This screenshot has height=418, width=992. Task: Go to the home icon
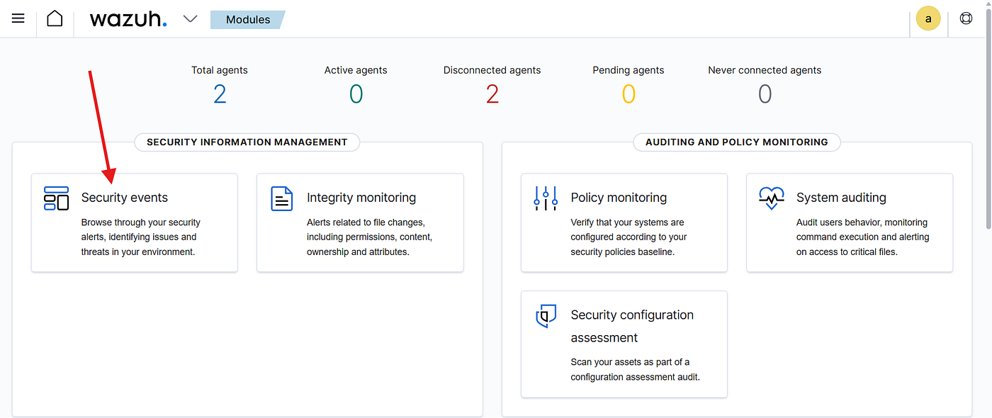point(55,18)
